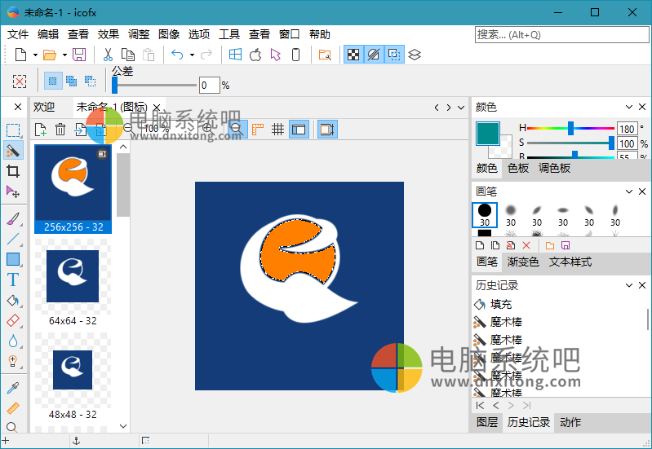Viewport: 652px width, 449px height.
Task: Select the rectangular selection tool
Action: tap(13, 130)
